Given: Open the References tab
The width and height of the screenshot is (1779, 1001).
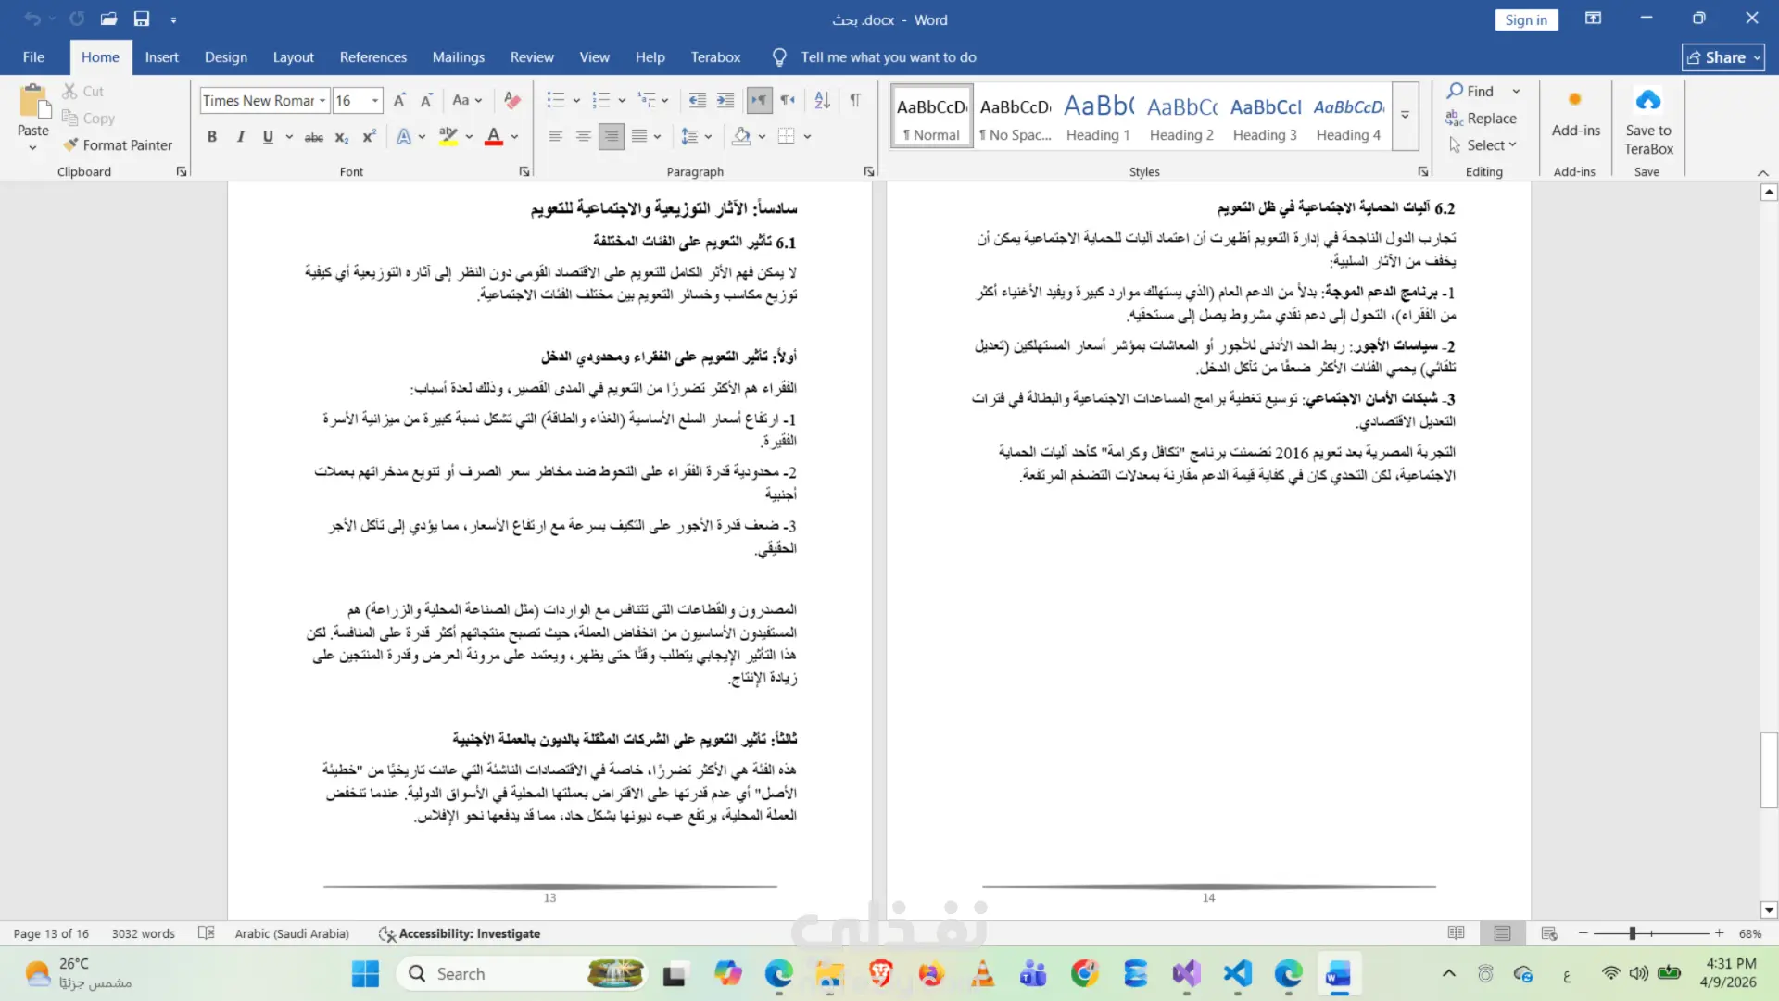Looking at the screenshot, I should pyautogui.click(x=372, y=57).
